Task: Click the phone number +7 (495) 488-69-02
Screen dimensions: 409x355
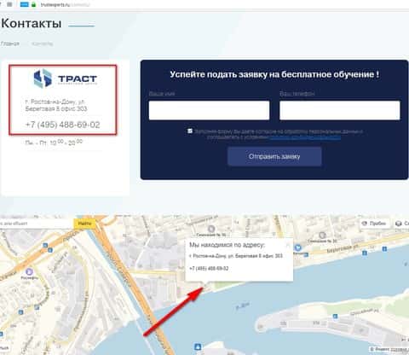Action: point(63,125)
